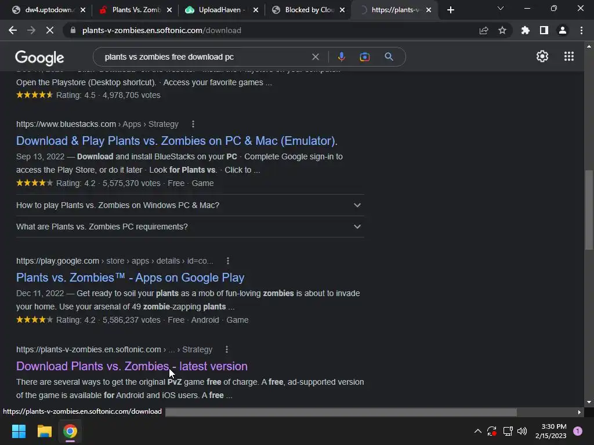This screenshot has height=445, width=594.
Task: Open options for the softonic.com result
Action: coord(227,349)
